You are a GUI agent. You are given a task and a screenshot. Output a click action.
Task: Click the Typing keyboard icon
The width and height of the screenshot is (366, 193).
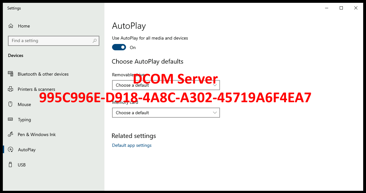pyautogui.click(x=10, y=120)
